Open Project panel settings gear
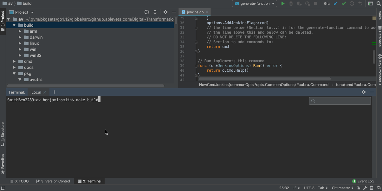 [x=165, y=12]
